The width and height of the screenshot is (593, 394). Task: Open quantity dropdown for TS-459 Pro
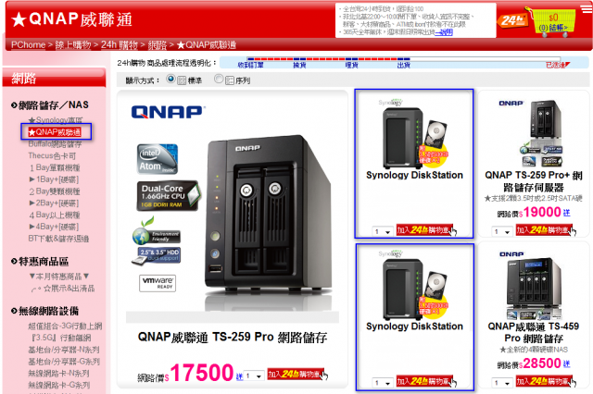502,383
